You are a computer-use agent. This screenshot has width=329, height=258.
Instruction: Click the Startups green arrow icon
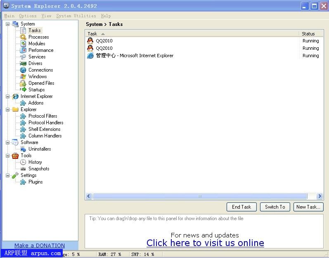[23, 89]
